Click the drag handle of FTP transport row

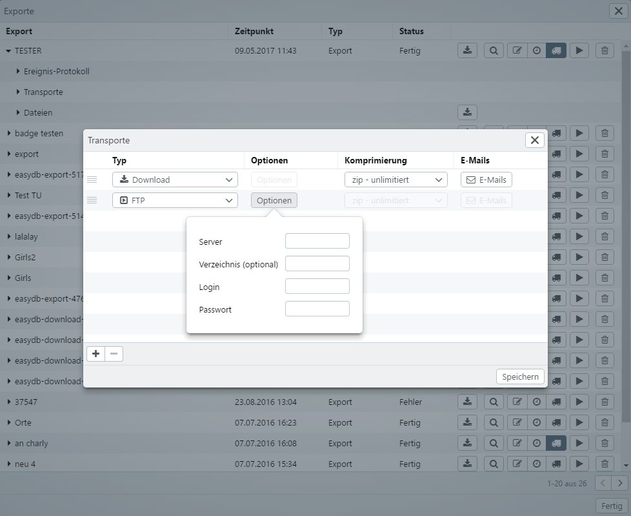pyautogui.click(x=92, y=200)
